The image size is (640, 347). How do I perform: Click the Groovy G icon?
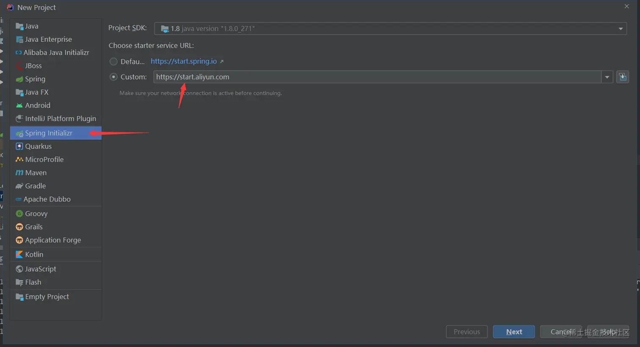pos(19,214)
